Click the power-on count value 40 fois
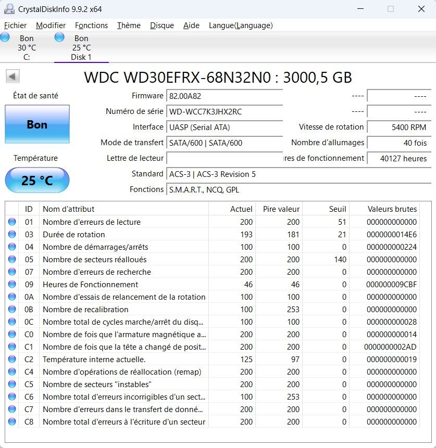Image resolution: width=436 pixels, height=448 pixels. click(x=399, y=143)
